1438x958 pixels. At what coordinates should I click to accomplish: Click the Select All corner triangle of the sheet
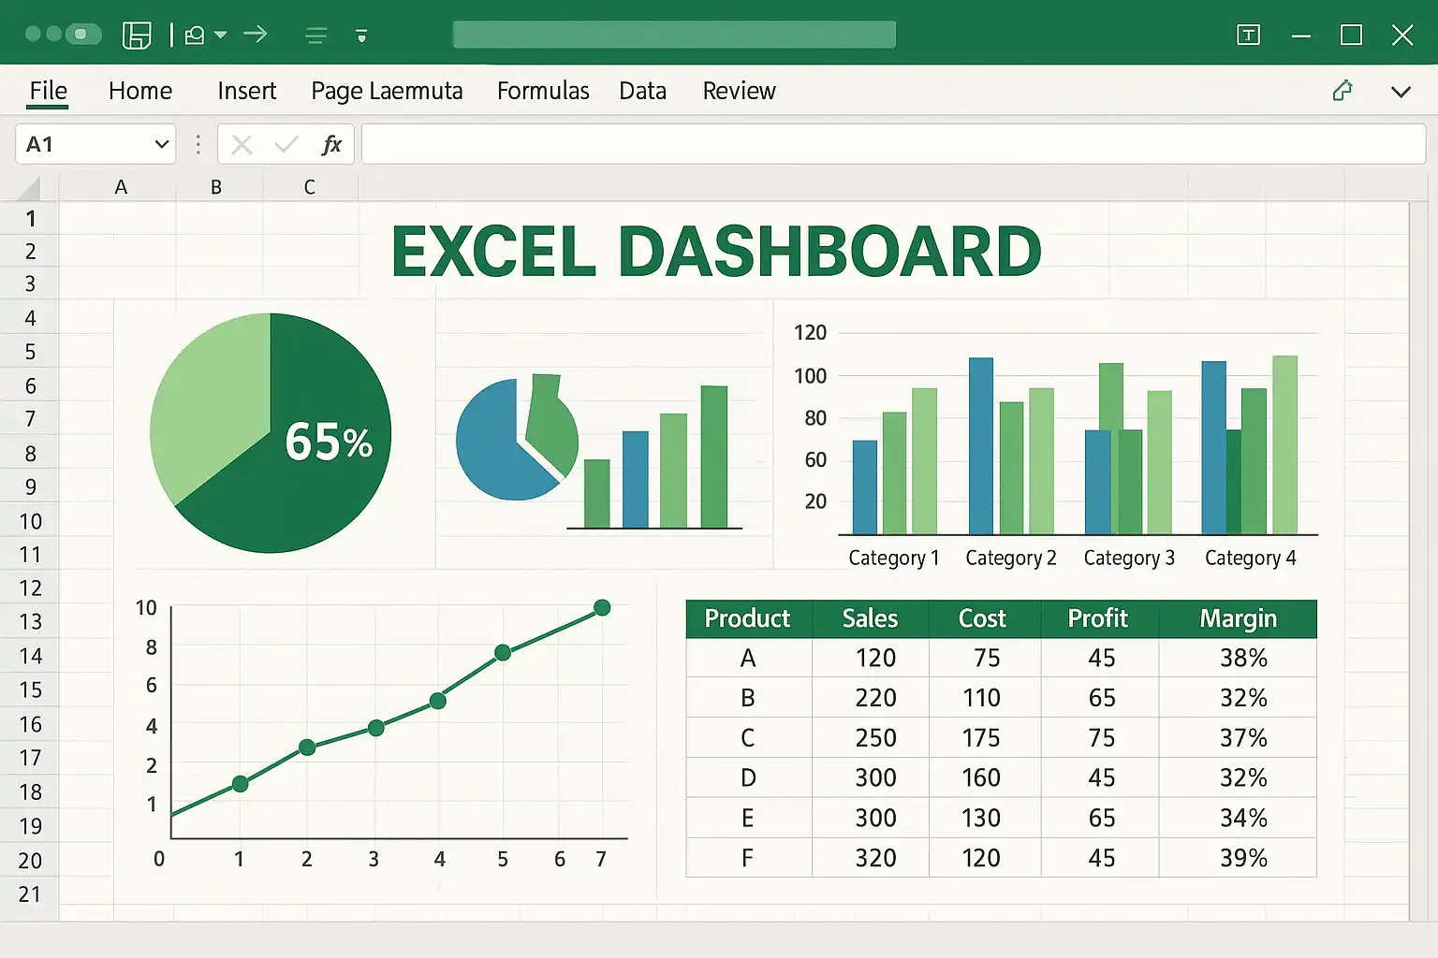coord(29,187)
